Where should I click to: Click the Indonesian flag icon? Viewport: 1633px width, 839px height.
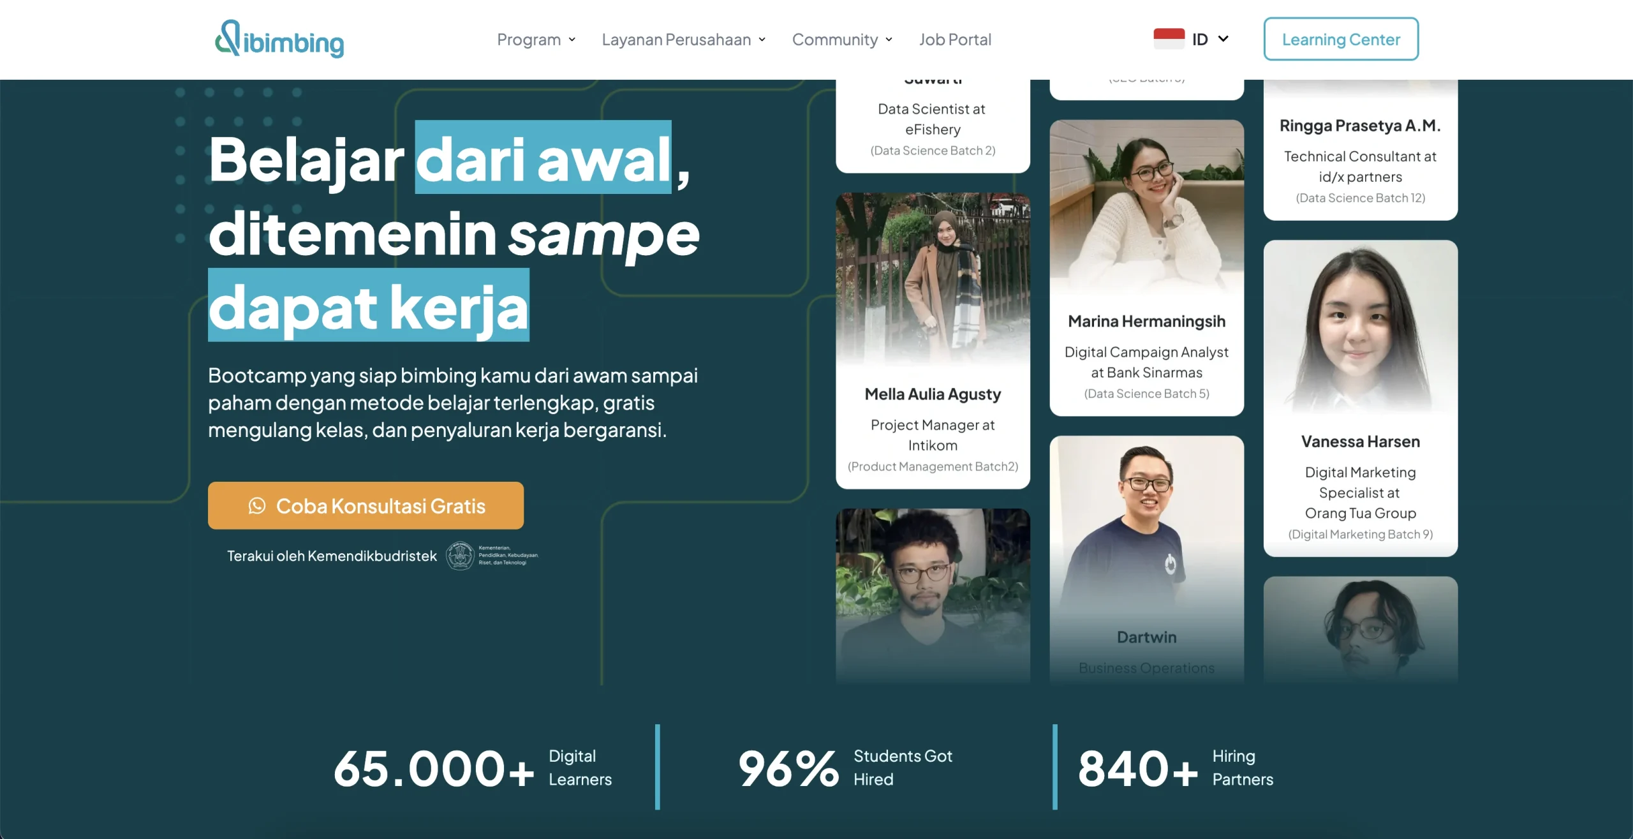1169,39
